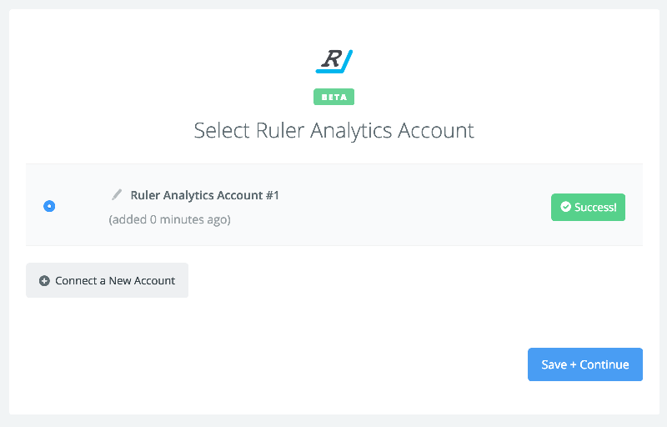Image resolution: width=667 pixels, height=427 pixels.
Task: Click the blue slash stroke of the logo
Action: coord(347,61)
